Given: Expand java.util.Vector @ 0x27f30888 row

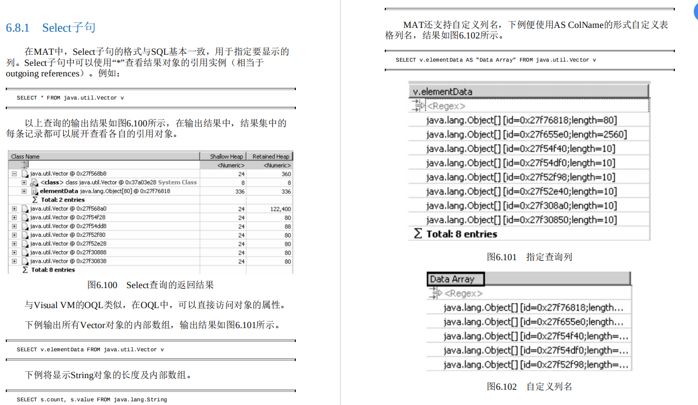Looking at the screenshot, I should click(14, 252).
